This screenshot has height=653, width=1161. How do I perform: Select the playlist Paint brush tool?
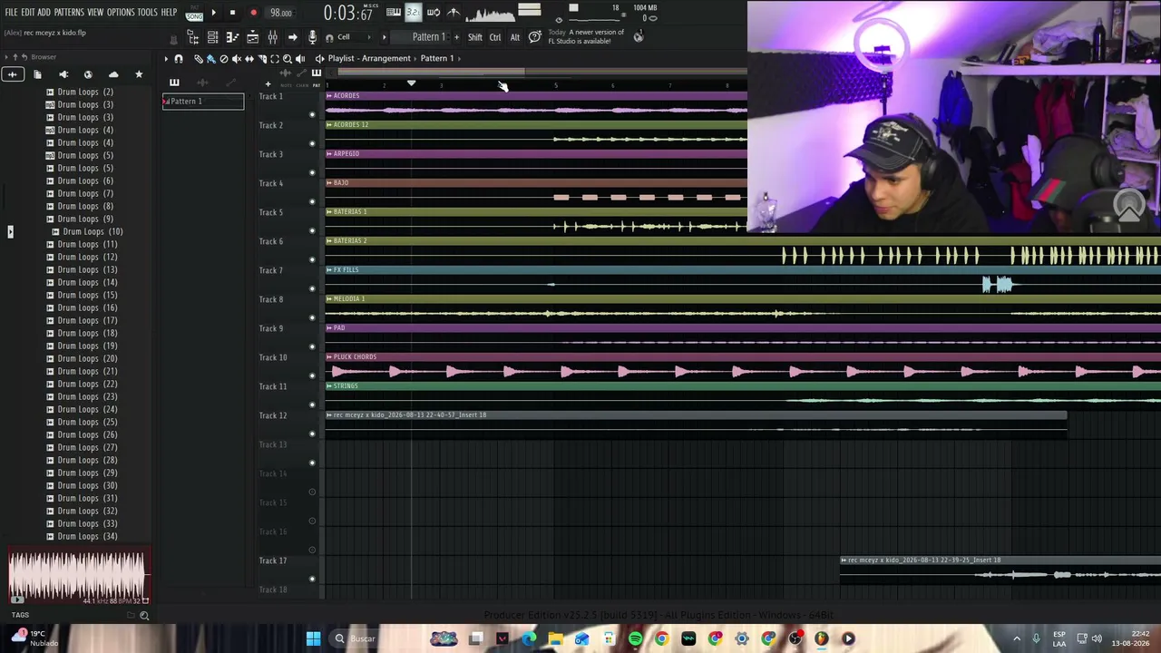click(x=211, y=59)
